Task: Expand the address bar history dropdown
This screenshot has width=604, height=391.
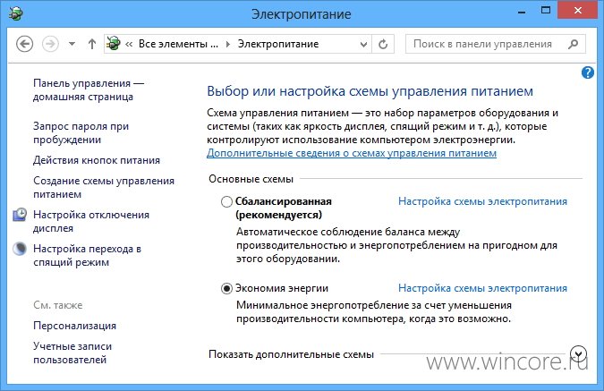Action: [363, 45]
